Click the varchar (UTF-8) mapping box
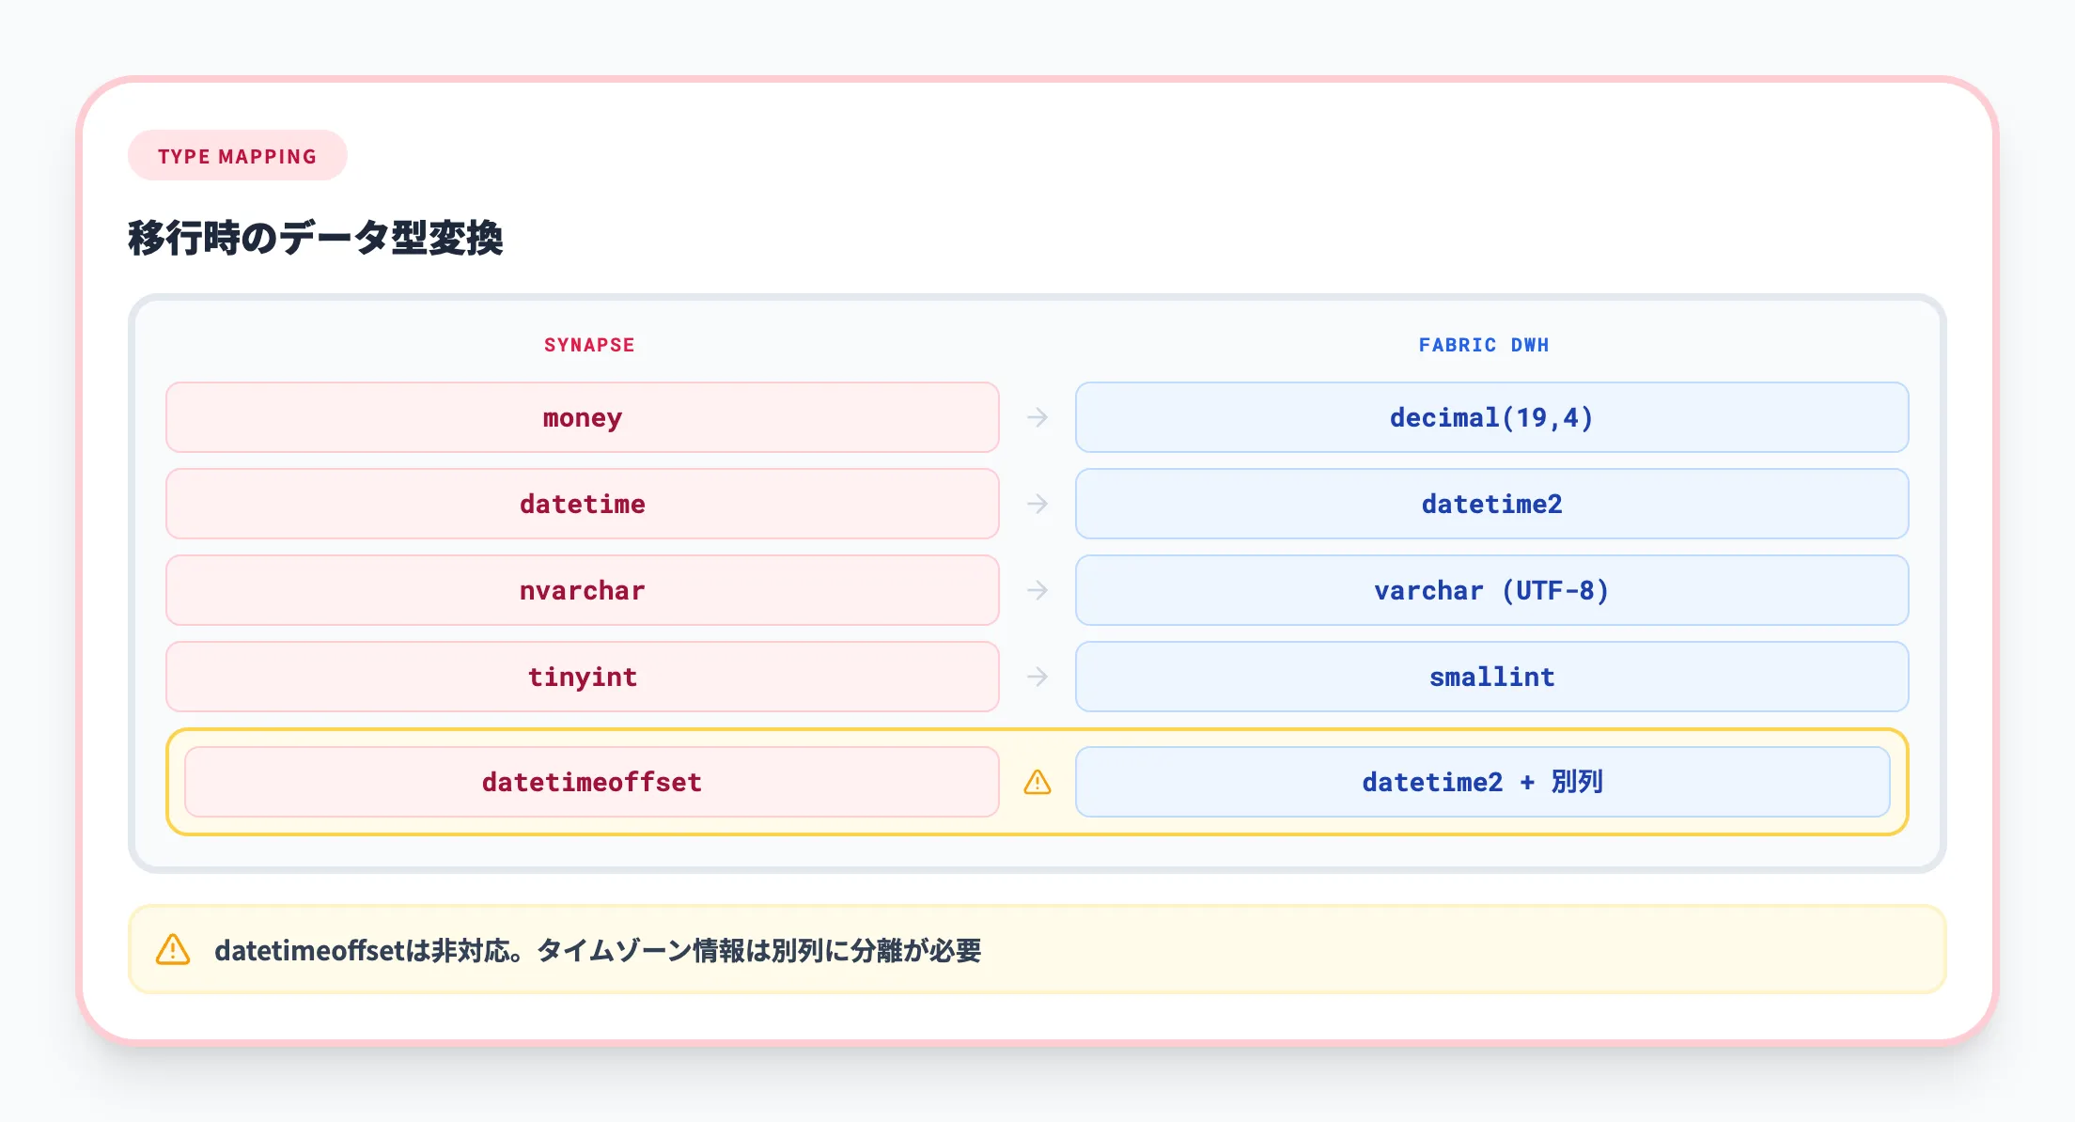The width and height of the screenshot is (2075, 1122). pyautogui.click(x=1490, y=590)
